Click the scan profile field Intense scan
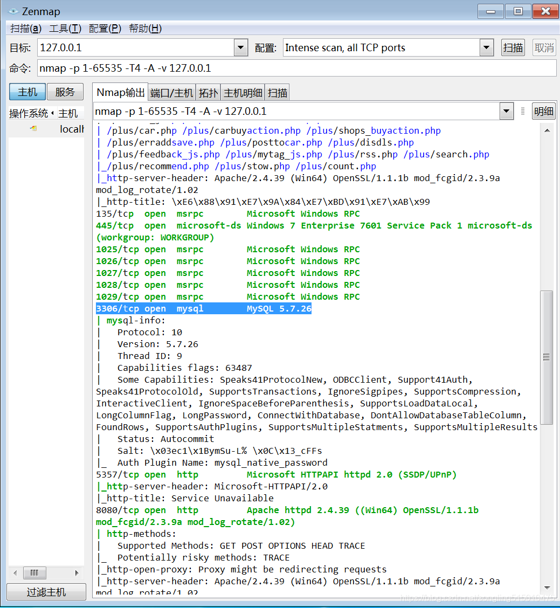 (381, 47)
